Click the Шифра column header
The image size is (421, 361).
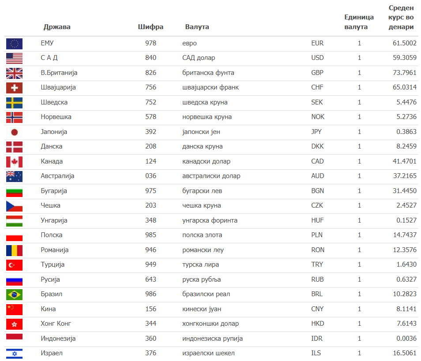pyautogui.click(x=150, y=27)
